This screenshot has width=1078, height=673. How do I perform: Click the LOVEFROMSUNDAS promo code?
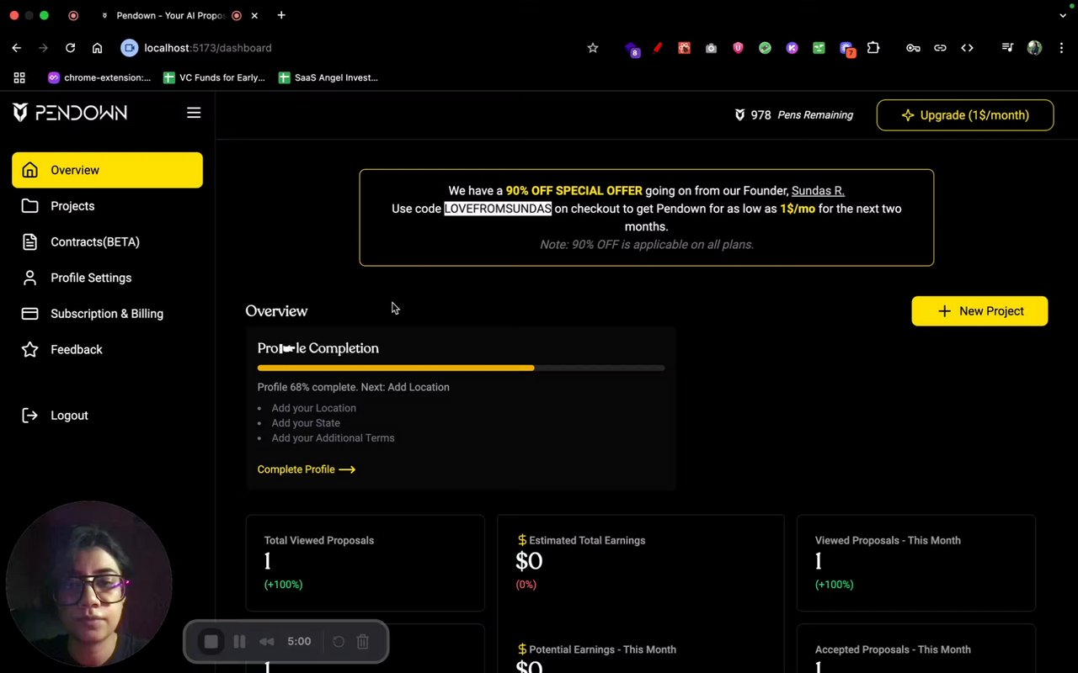(498, 209)
